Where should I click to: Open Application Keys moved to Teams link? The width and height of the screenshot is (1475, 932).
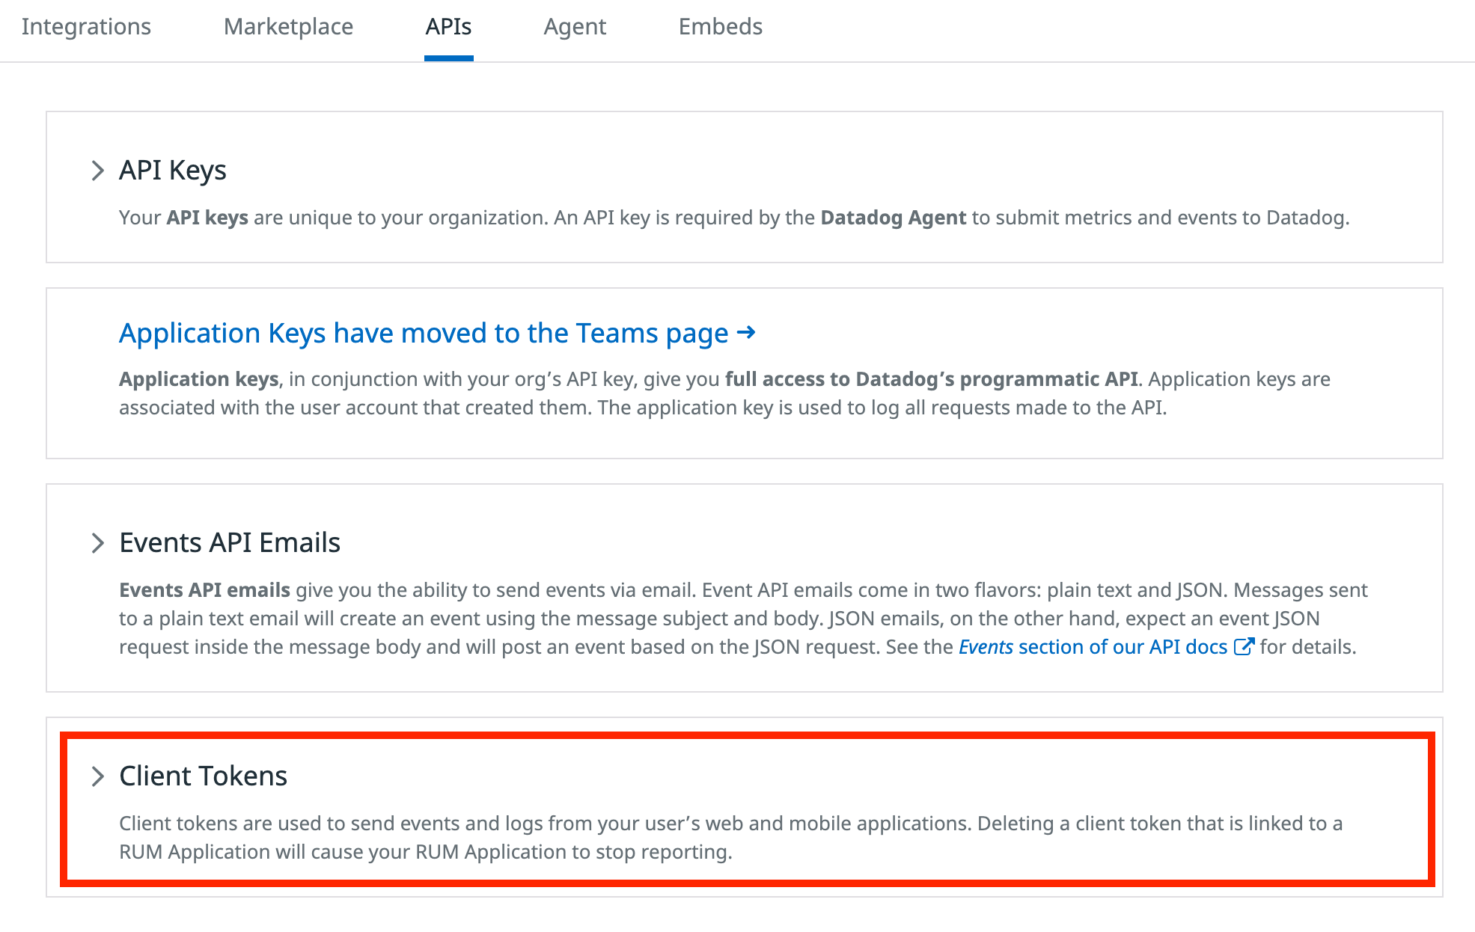click(423, 334)
